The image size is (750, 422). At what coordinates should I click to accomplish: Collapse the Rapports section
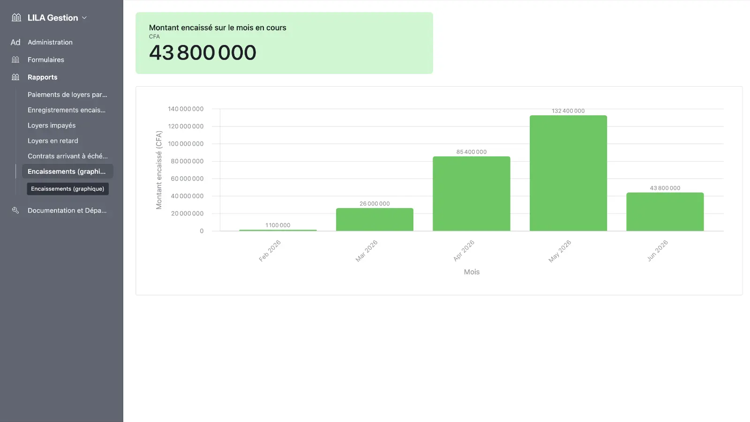[43, 77]
